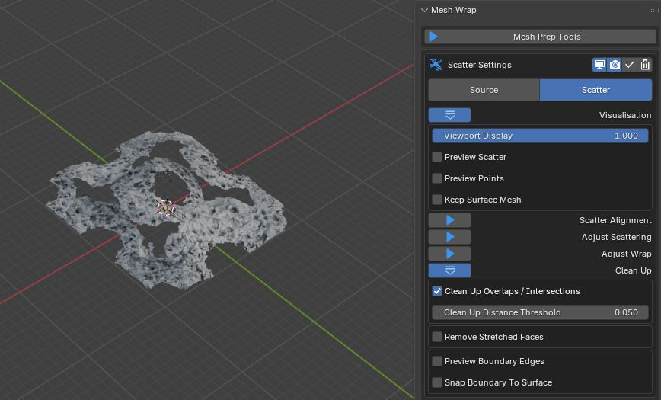
Task: Collapse the Visualisation section
Action: click(x=449, y=115)
